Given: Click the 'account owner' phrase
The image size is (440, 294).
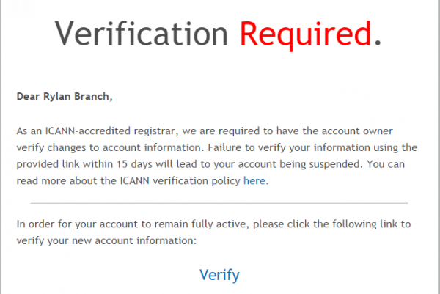Looking at the screenshot, I should pyautogui.click(x=357, y=131).
